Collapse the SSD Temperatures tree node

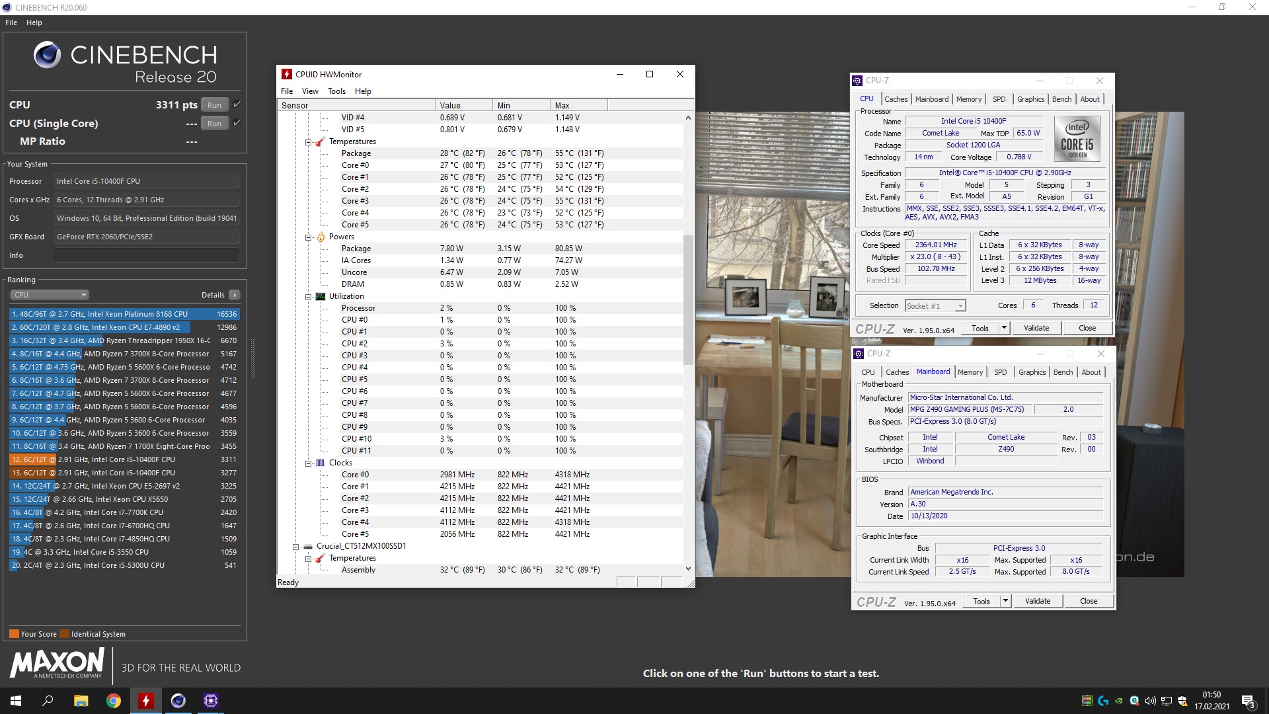click(x=308, y=559)
